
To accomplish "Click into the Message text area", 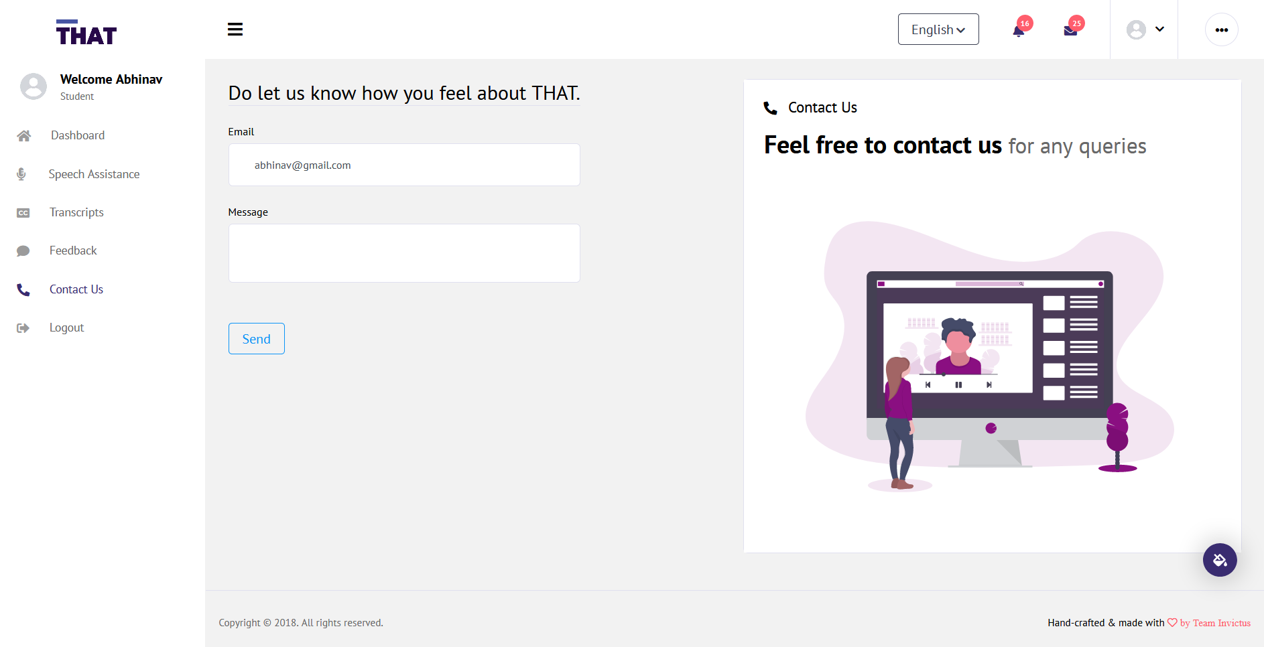I will pyautogui.click(x=404, y=253).
